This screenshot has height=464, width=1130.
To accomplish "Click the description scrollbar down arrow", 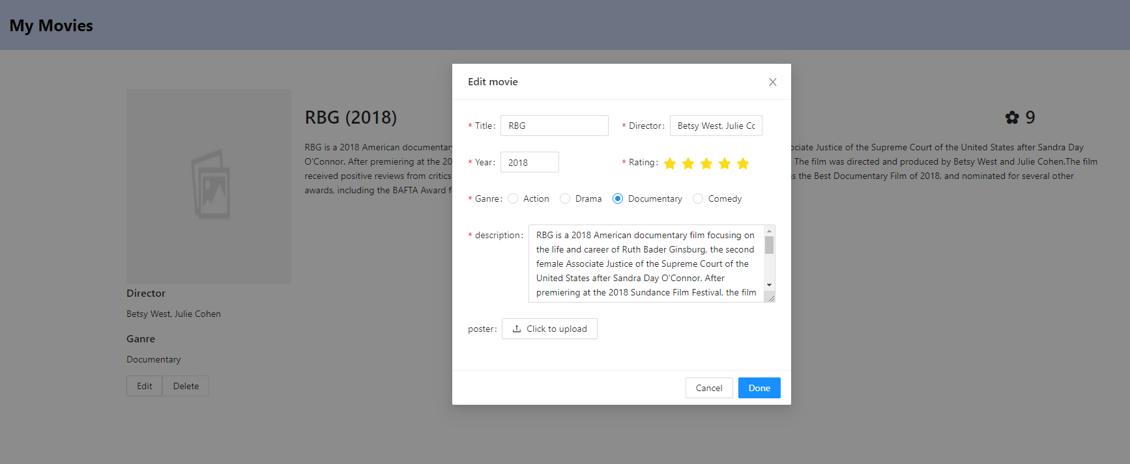I will point(770,285).
